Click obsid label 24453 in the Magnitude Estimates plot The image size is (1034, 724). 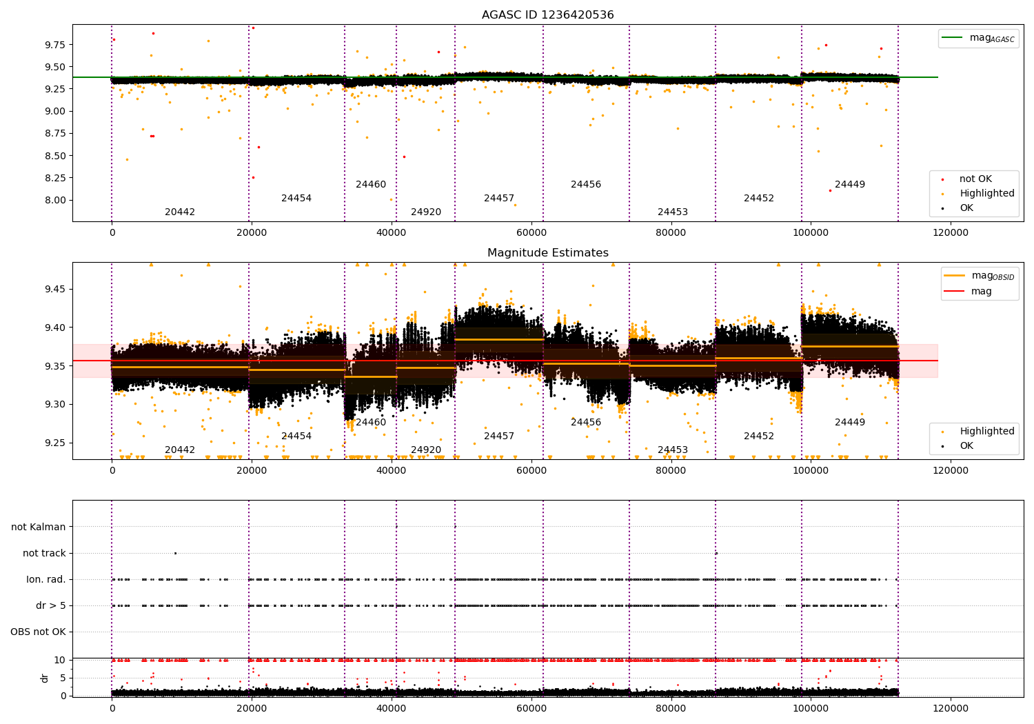click(x=673, y=450)
